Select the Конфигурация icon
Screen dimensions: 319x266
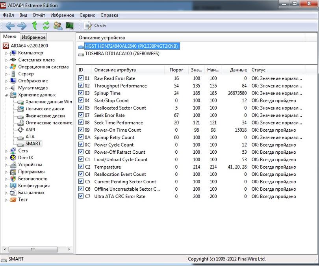point(13,186)
